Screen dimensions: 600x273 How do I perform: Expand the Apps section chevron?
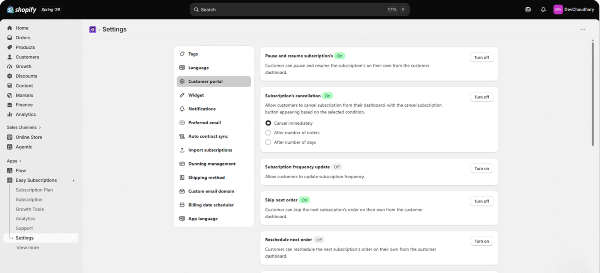pos(20,161)
